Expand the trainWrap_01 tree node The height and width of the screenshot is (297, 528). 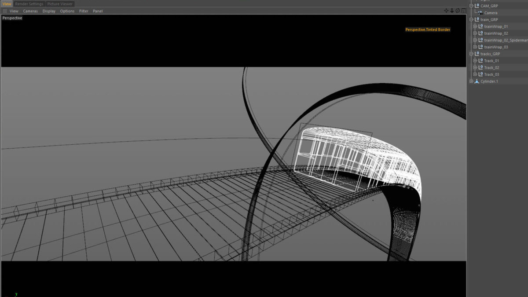pyautogui.click(x=475, y=26)
